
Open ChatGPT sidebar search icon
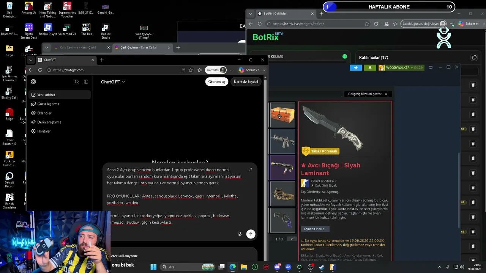click(x=77, y=82)
